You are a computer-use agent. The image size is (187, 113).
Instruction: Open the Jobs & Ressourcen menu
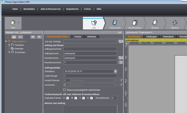(x=50, y=9)
